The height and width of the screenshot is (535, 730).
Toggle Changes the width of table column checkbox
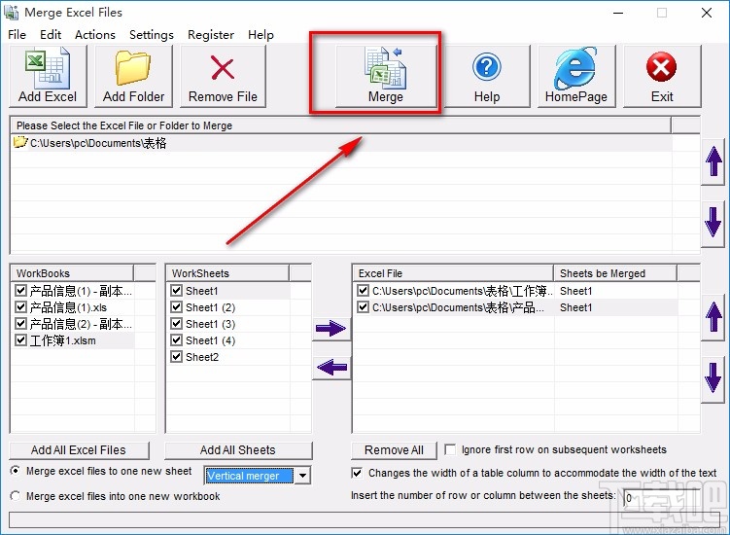[357, 473]
